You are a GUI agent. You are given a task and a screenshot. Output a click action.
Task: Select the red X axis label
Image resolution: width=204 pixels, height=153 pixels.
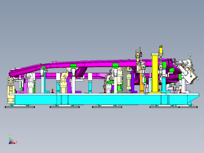16,142
